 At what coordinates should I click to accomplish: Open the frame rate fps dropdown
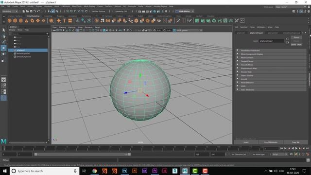tap(280, 154)
